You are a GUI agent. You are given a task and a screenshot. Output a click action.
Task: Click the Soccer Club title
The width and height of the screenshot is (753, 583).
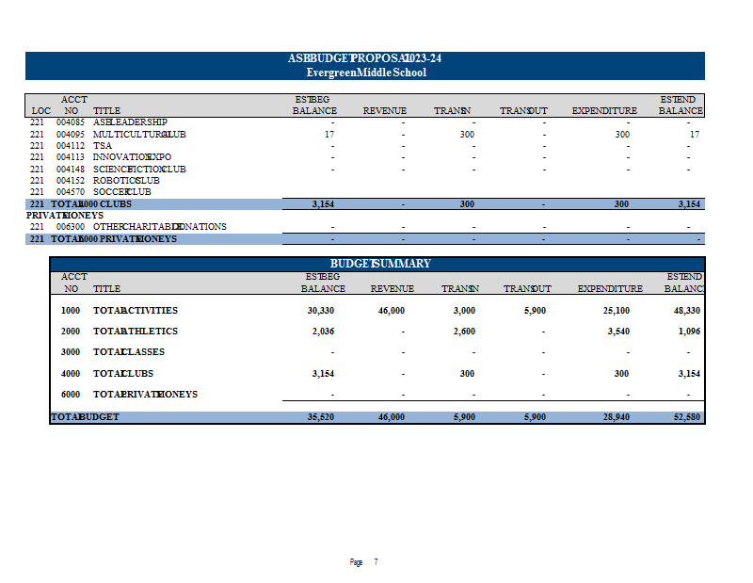point(122,192)
